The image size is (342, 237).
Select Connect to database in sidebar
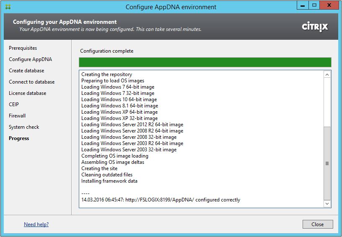click(31, 82)
